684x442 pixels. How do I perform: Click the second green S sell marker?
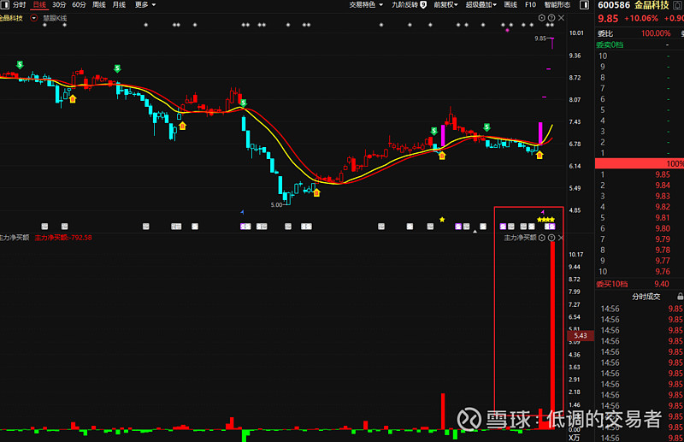click(x=117, y=68)
